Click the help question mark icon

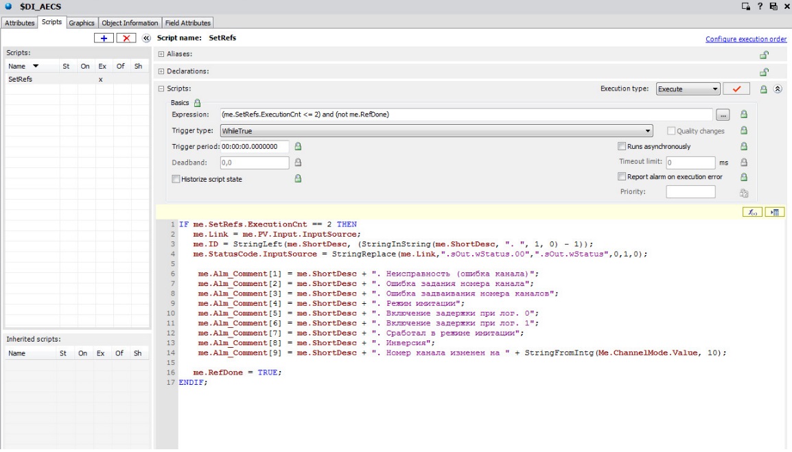(760, 6)
